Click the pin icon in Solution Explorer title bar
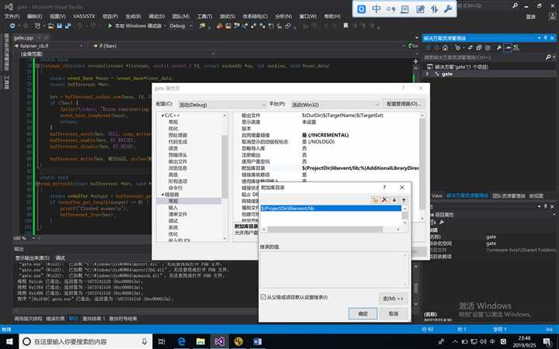This screenshot has width=559, height=349. [x=546, y=38]
